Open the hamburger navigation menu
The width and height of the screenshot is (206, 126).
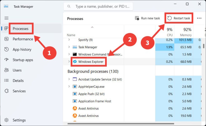(6, 18)
